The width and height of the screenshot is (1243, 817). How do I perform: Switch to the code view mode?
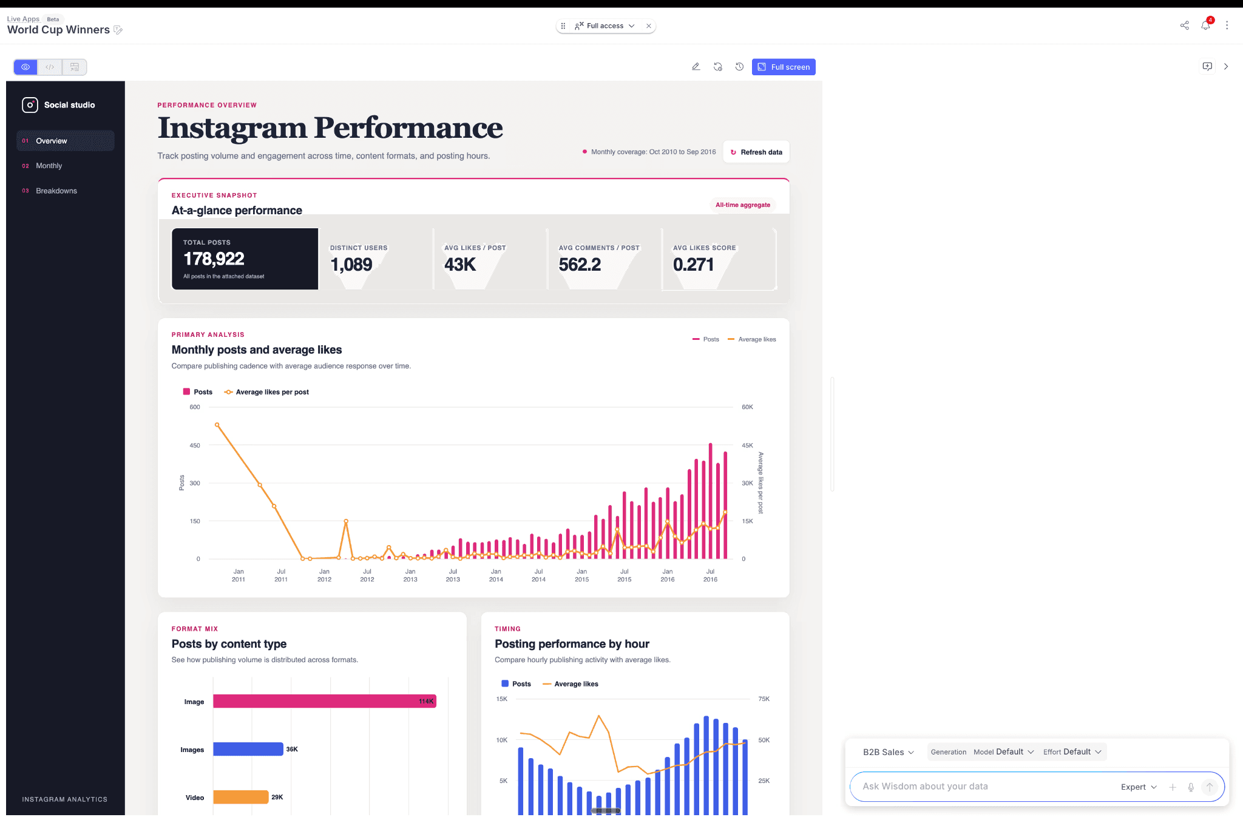pos(50,67)
